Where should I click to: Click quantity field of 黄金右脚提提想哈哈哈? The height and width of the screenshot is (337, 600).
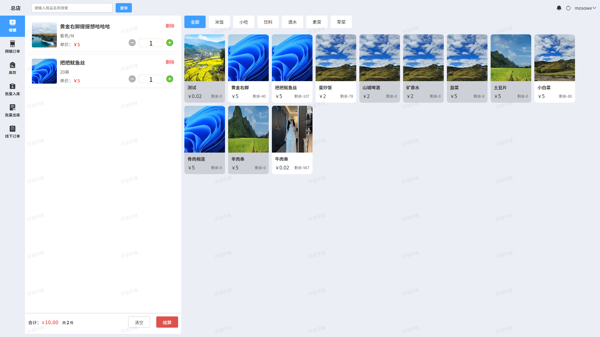[x=151, y=43]
